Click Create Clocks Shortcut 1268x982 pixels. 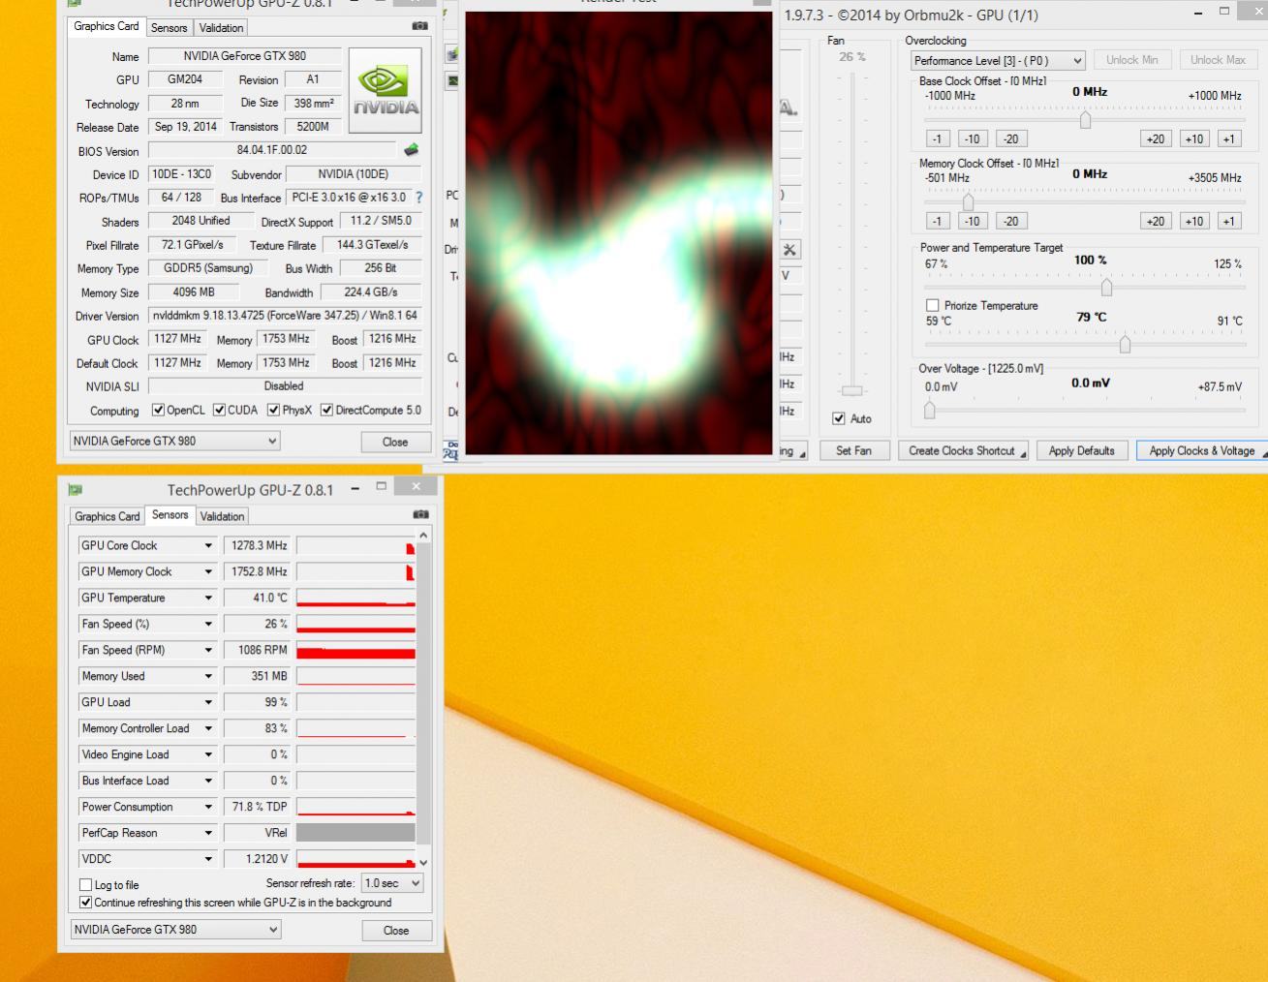[964, 450]
